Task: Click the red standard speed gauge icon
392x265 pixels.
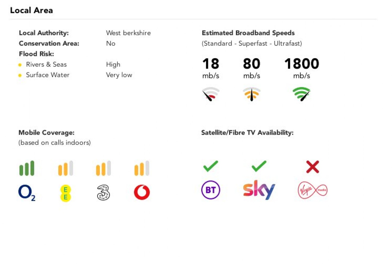Action: coord(211,94)
